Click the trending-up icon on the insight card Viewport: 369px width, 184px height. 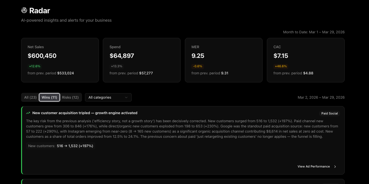point(28,113)
